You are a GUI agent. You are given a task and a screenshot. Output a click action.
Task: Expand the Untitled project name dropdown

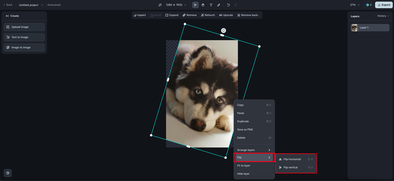click(31, 5)
